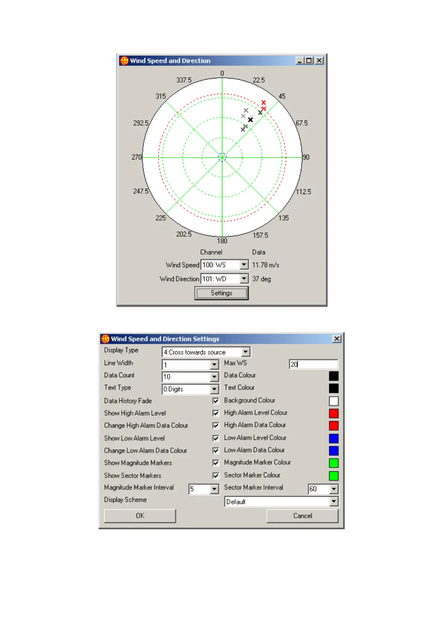Close the Settings dialog with X
Image resolution: width=443 pixels, height=626 pixels.
337,339
